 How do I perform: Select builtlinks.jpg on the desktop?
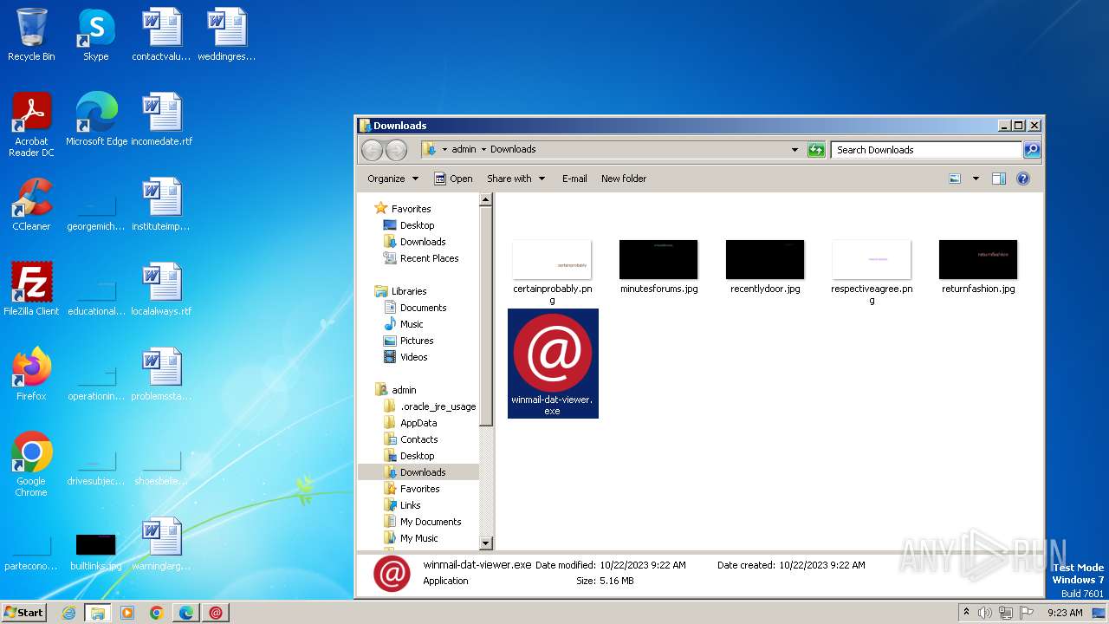[96, 551]
